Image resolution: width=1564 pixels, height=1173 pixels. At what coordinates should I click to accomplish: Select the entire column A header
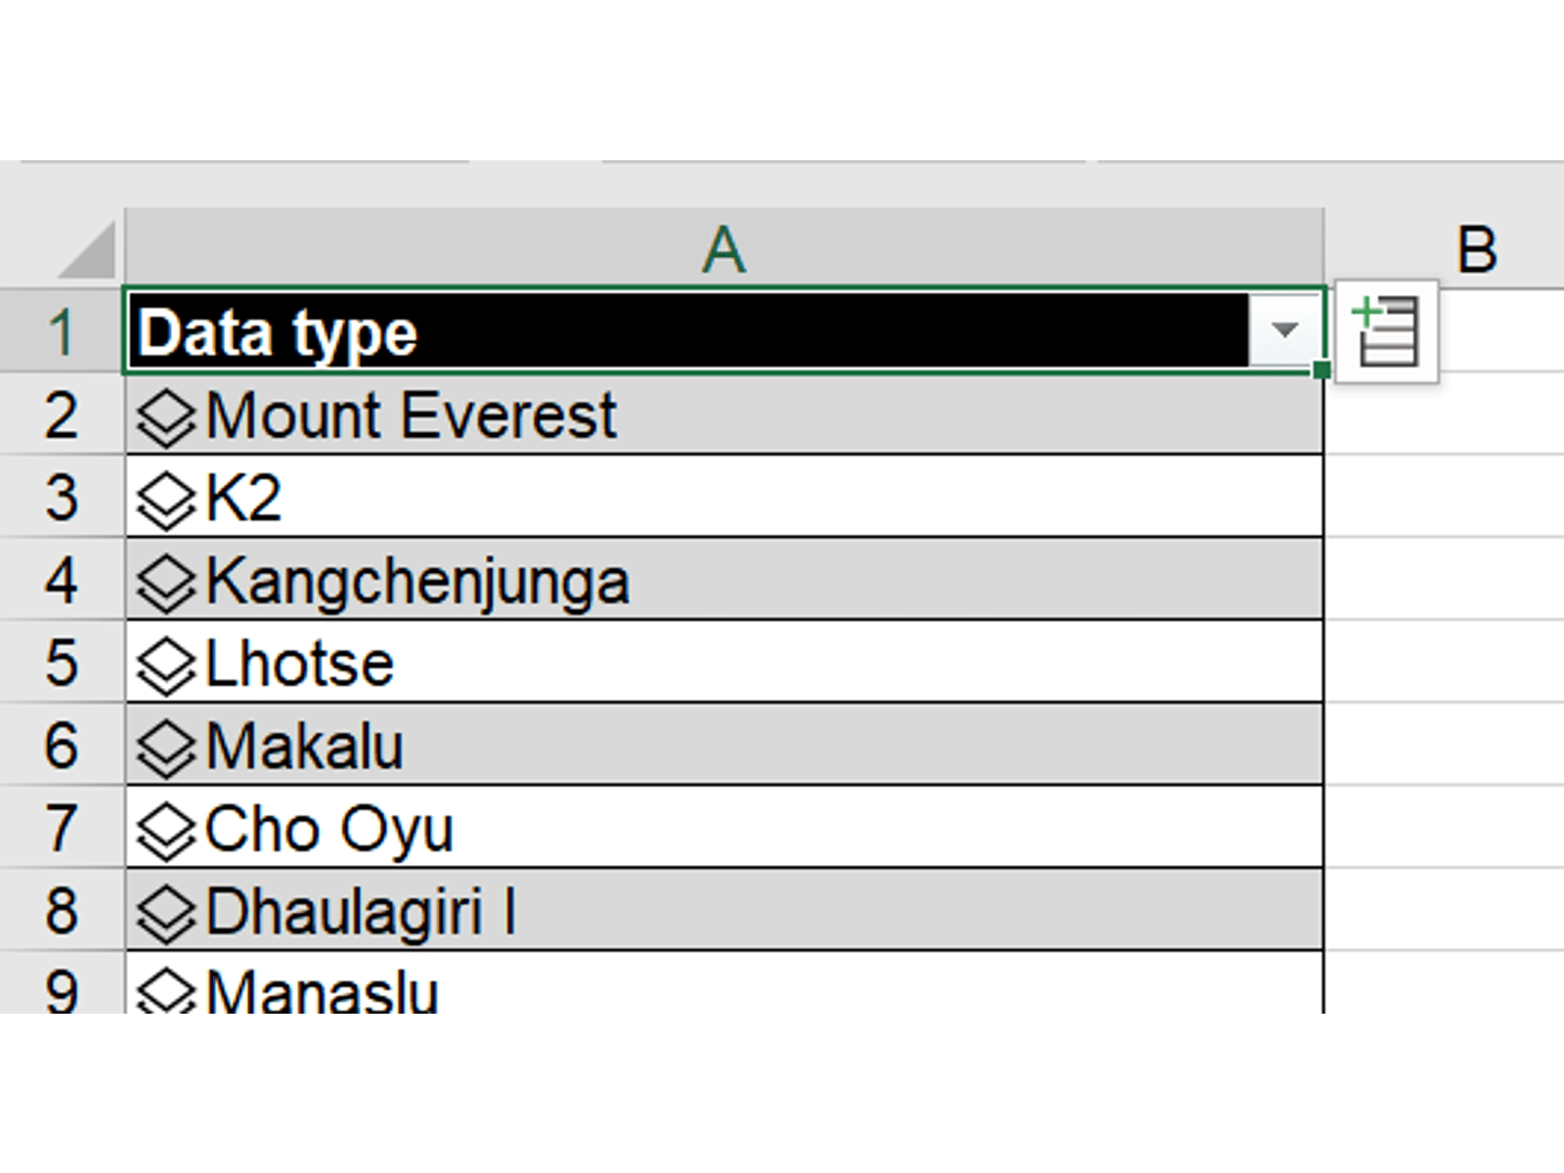723,248
